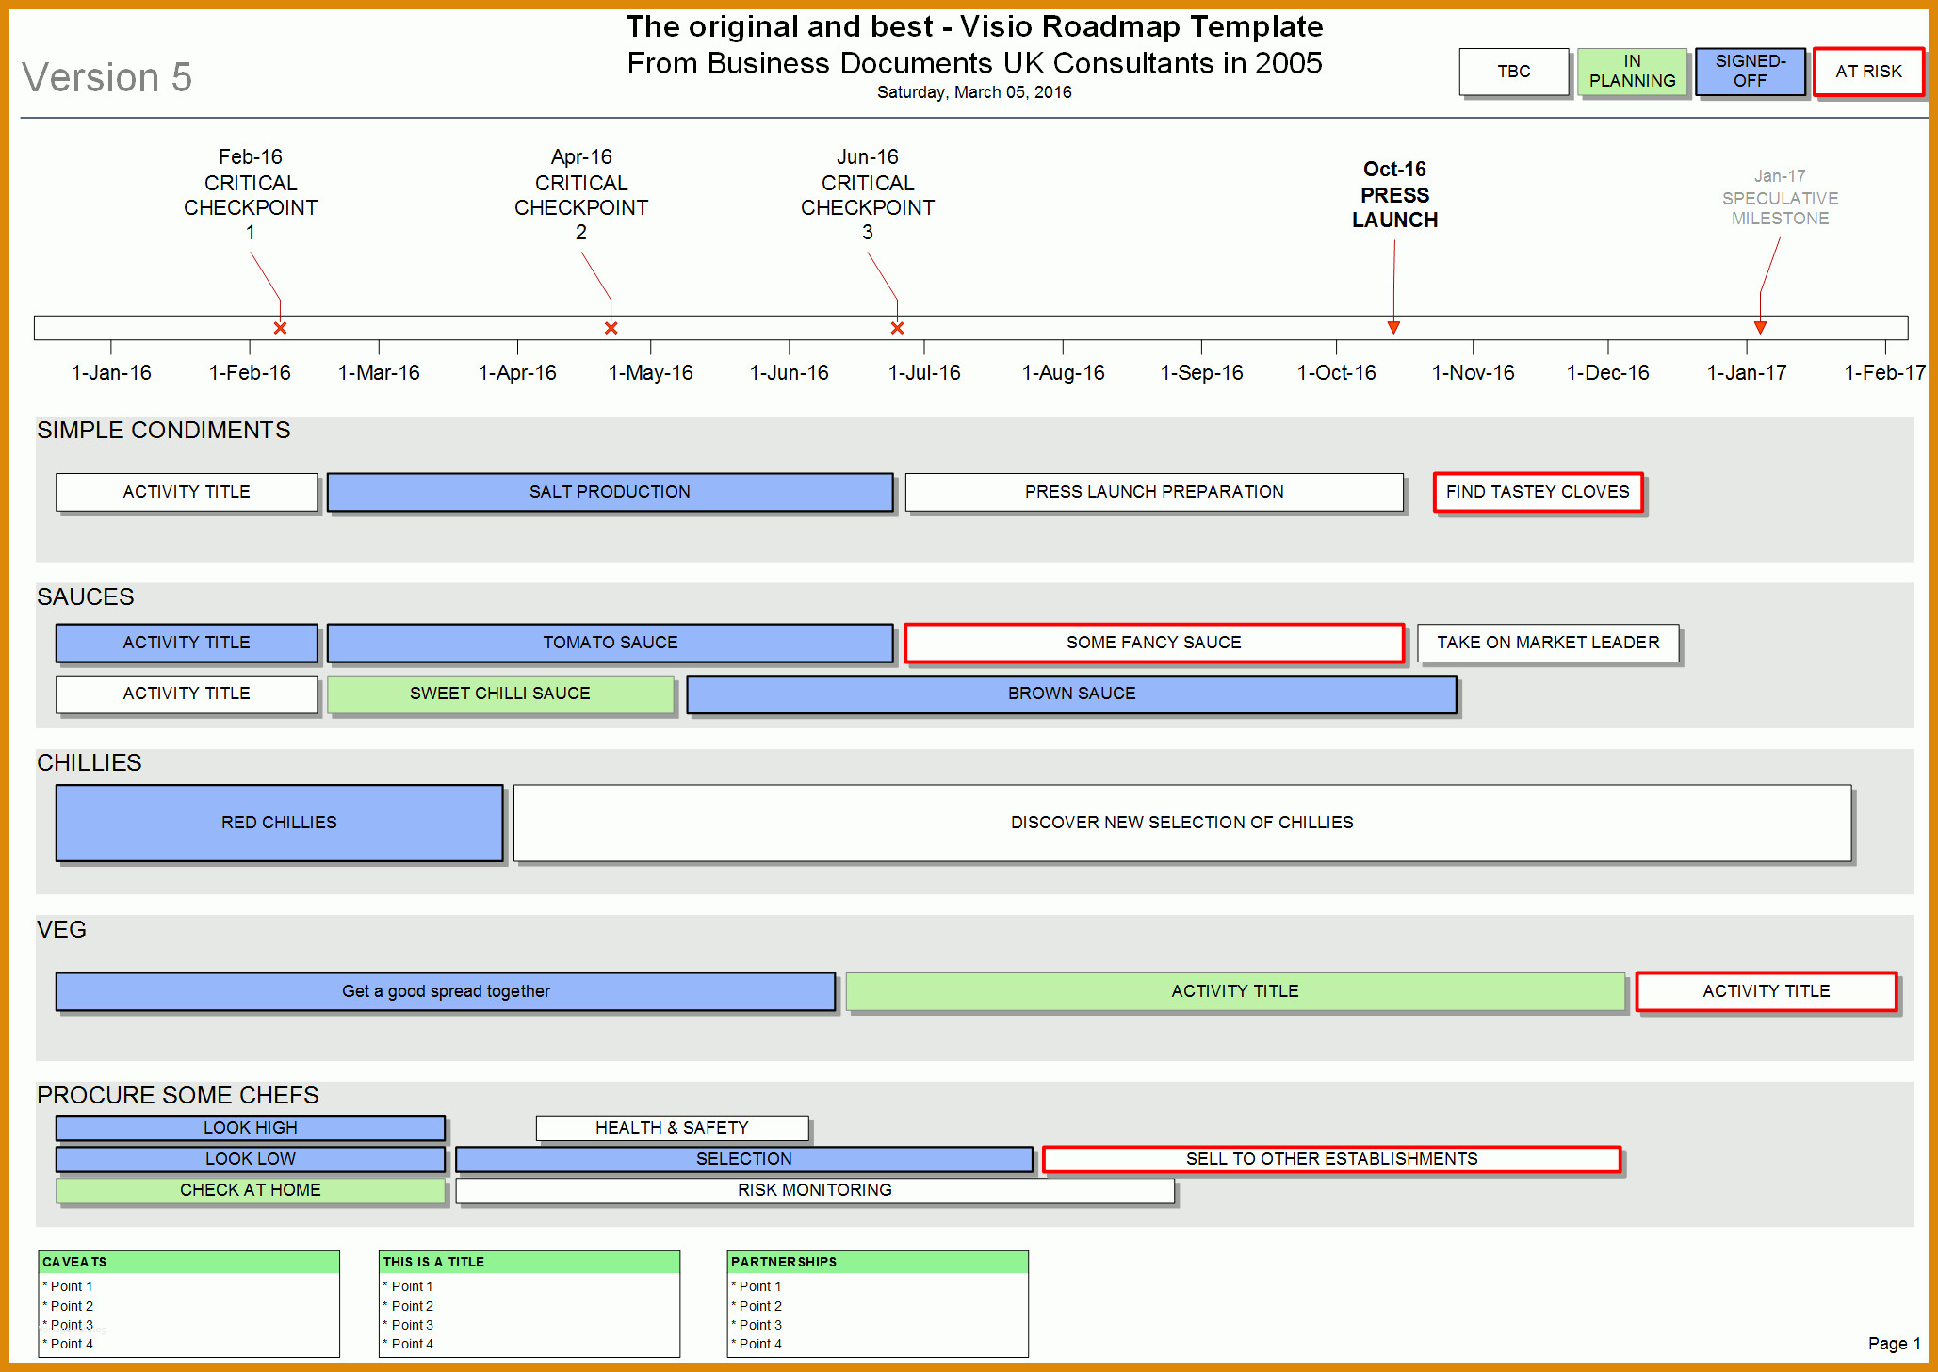1938x1372 pixels.
Task: Click the 1-Jul-16 timeline date
Action: coord(924,373)
